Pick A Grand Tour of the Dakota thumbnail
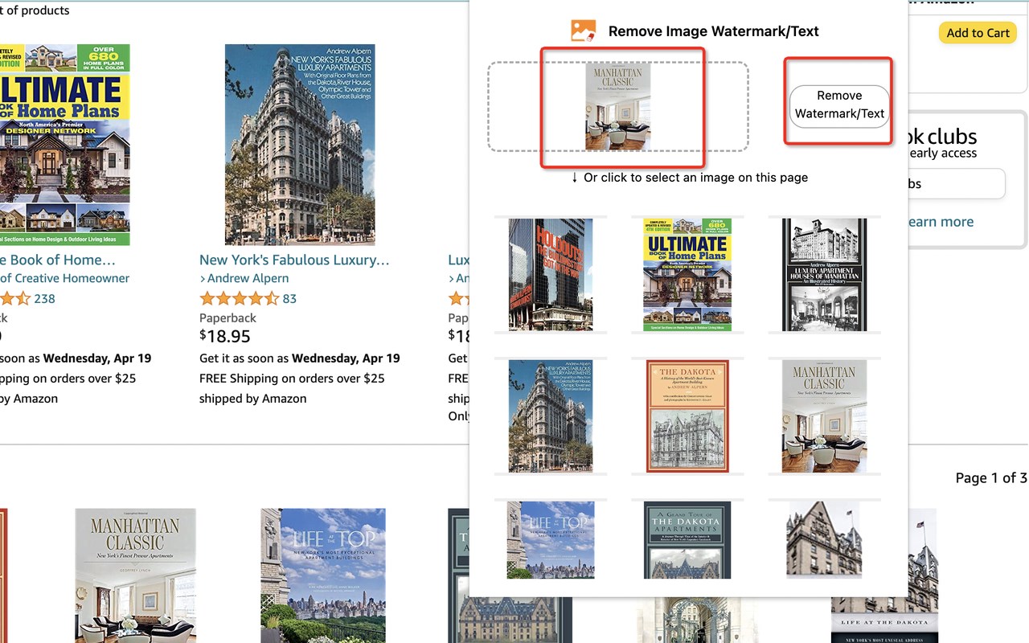Screen dimensions: 1029x643 click(x=687, y=540)
